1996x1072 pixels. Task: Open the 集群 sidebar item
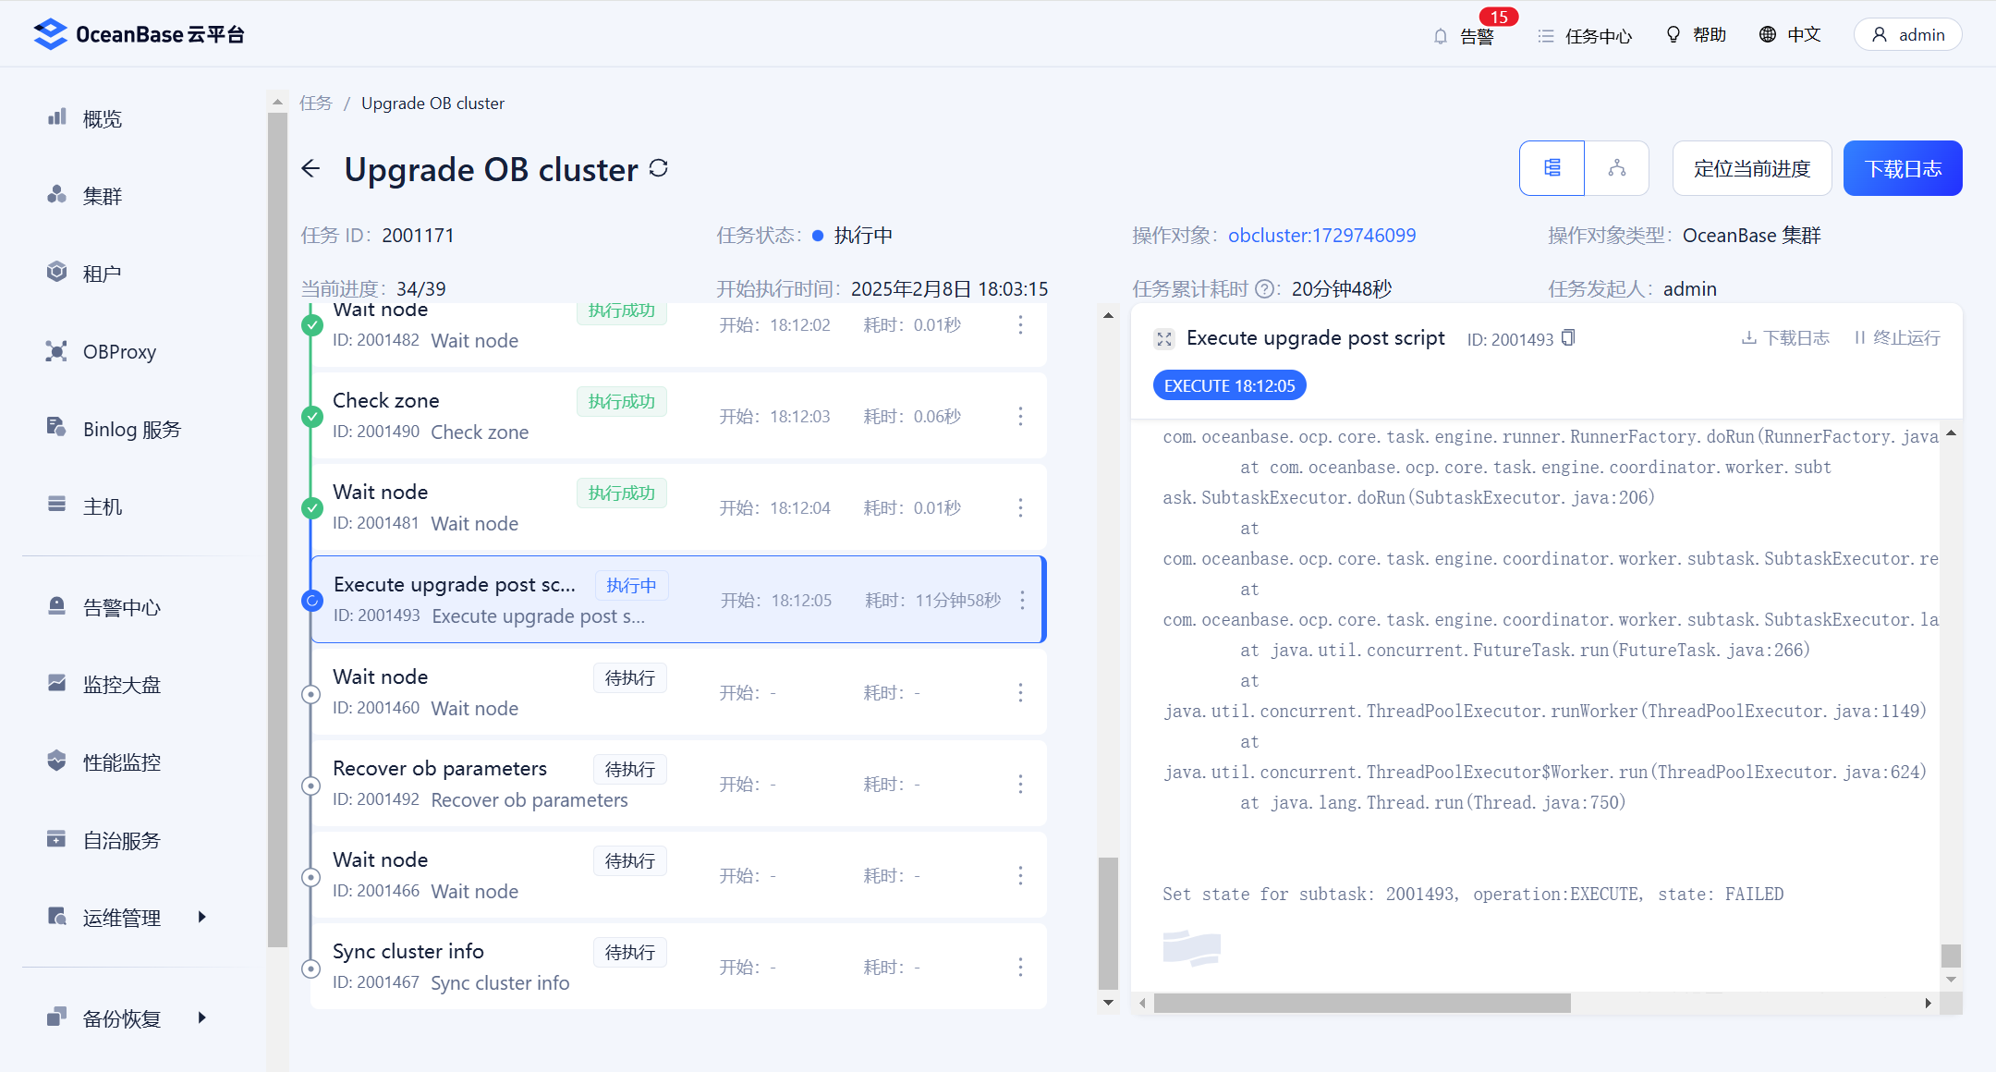pos(102,196)
